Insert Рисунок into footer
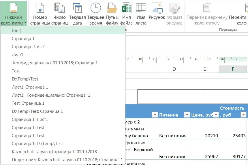Viewport: 248px width, 165px height. point(157,11)
